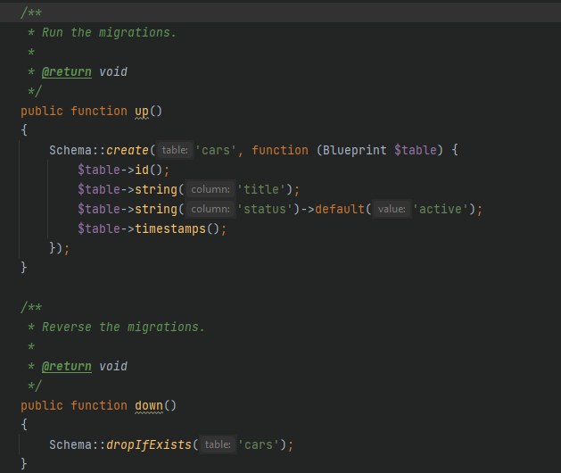Click the 'column:' hint before 'status'
Viewport: 561px width, 473px height.
coord(210,209)
